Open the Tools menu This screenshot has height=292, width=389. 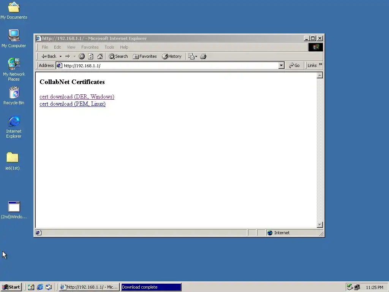coord(109,47)
